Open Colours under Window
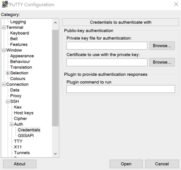 [x=18, y=78]
